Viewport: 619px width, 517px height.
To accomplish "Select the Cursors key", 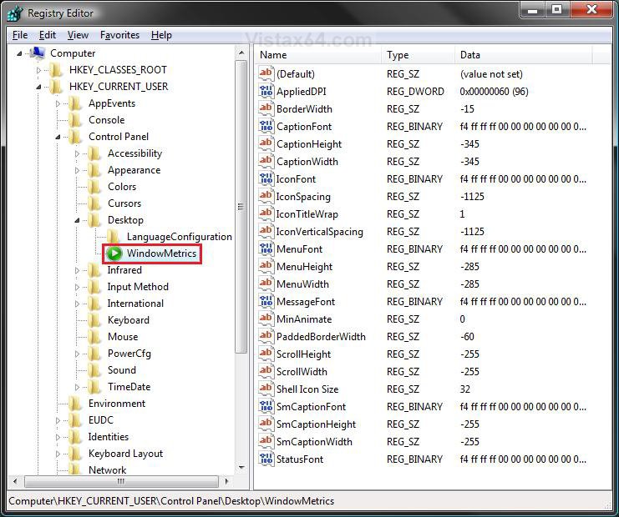I will tap(124, 203).
